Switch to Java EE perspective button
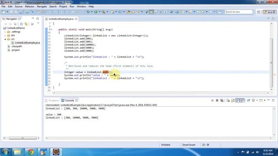Image resolution: width=278 pixels, height=156 pixels. [270, 12]
